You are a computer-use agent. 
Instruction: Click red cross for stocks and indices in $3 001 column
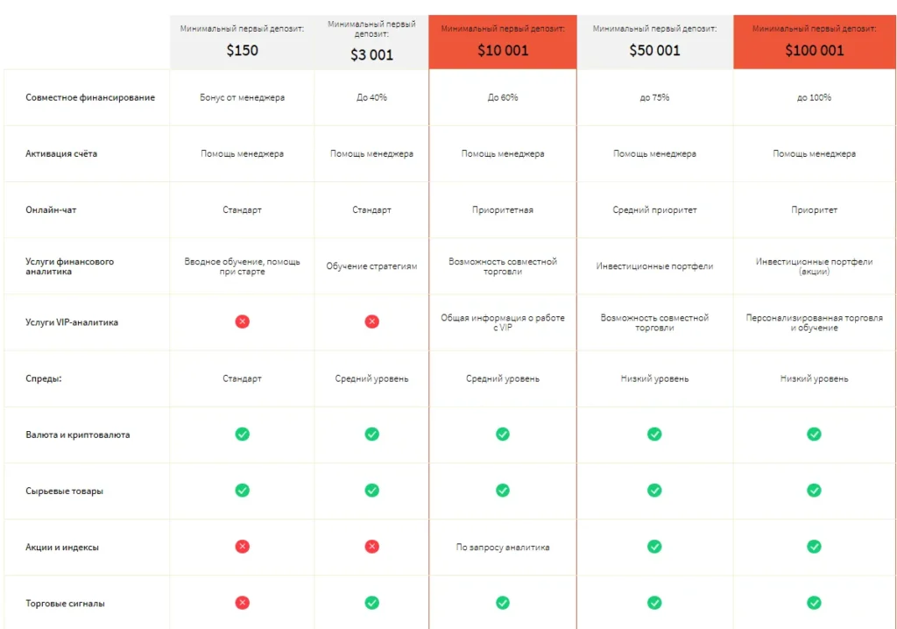(x=371, y=547)
